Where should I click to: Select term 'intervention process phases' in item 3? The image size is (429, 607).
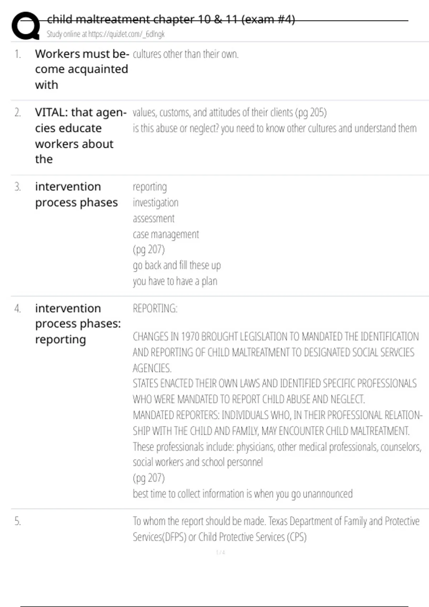(x=76, y=194)
